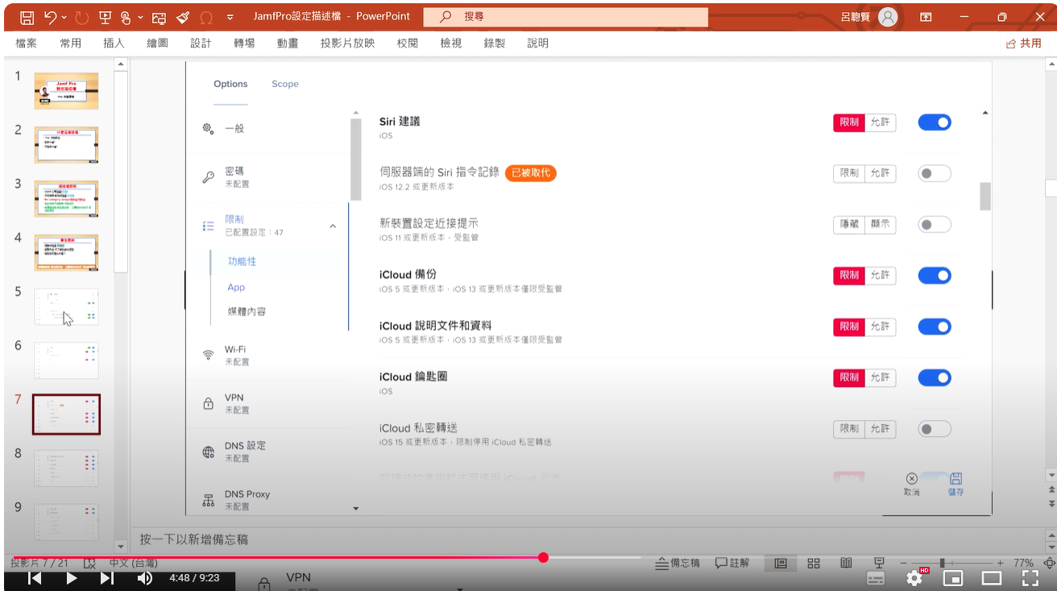Click the DNS Proxy network icon
Viewport: 1057px width, 591px height.
(x=208, y=500)
